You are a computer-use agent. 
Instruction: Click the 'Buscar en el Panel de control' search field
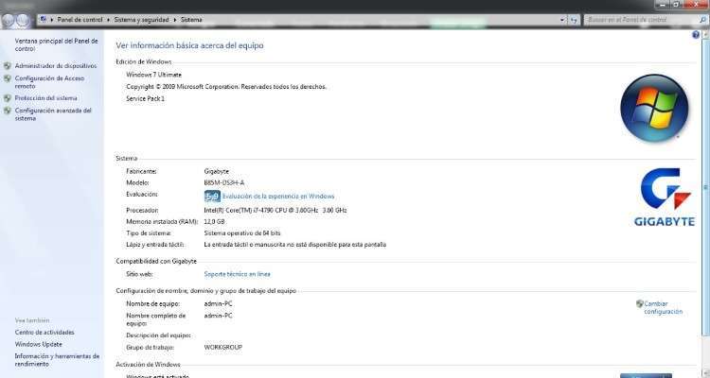click(x=634, y=19)
